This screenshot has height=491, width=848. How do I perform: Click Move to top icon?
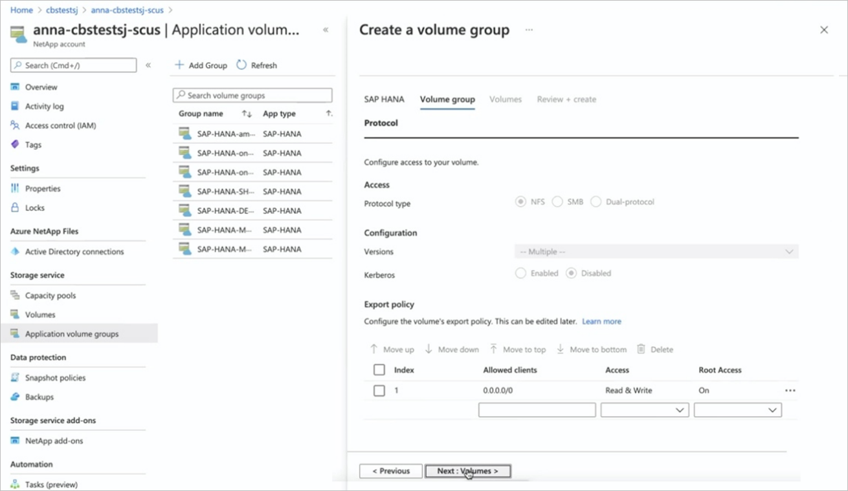pyautogui.click(x=493, y=349)
